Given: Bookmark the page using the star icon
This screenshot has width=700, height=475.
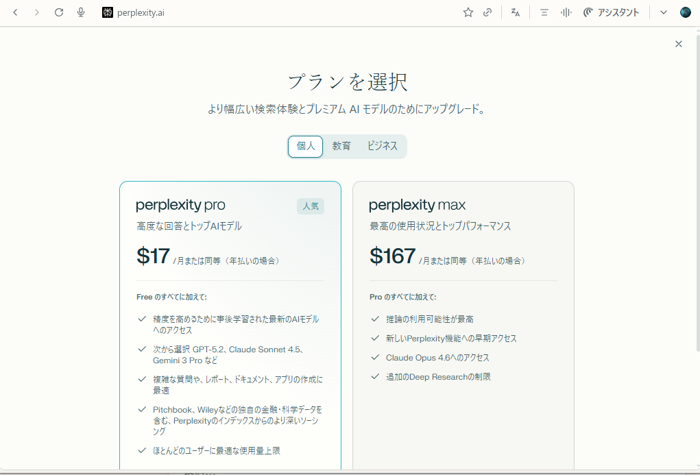Looking at the screenshot, I should point(468,12).
